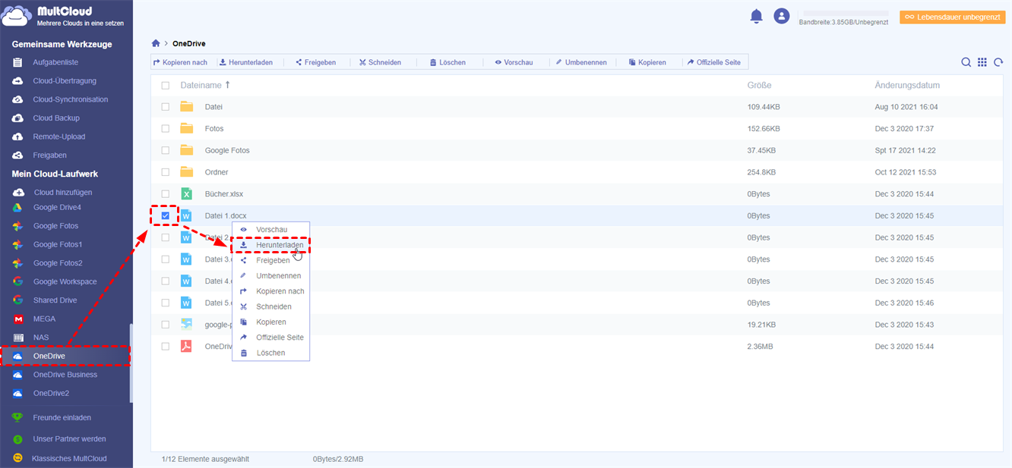Check the Bücher.xlsx checkbox
Image resolution: width=1012 pixels, height=468 pixels.
pyautogui.click(x=166, y=194)
